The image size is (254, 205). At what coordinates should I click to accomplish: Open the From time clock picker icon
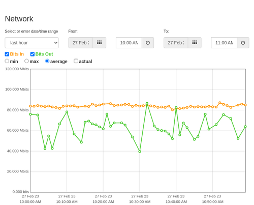(x=148, y=43)
